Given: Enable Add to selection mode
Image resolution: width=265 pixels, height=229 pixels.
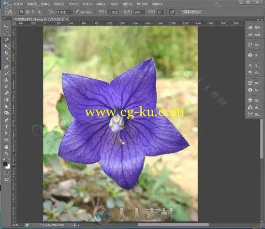Looking at the screenshot, I should pyautogui.click(x=27, y=12).
